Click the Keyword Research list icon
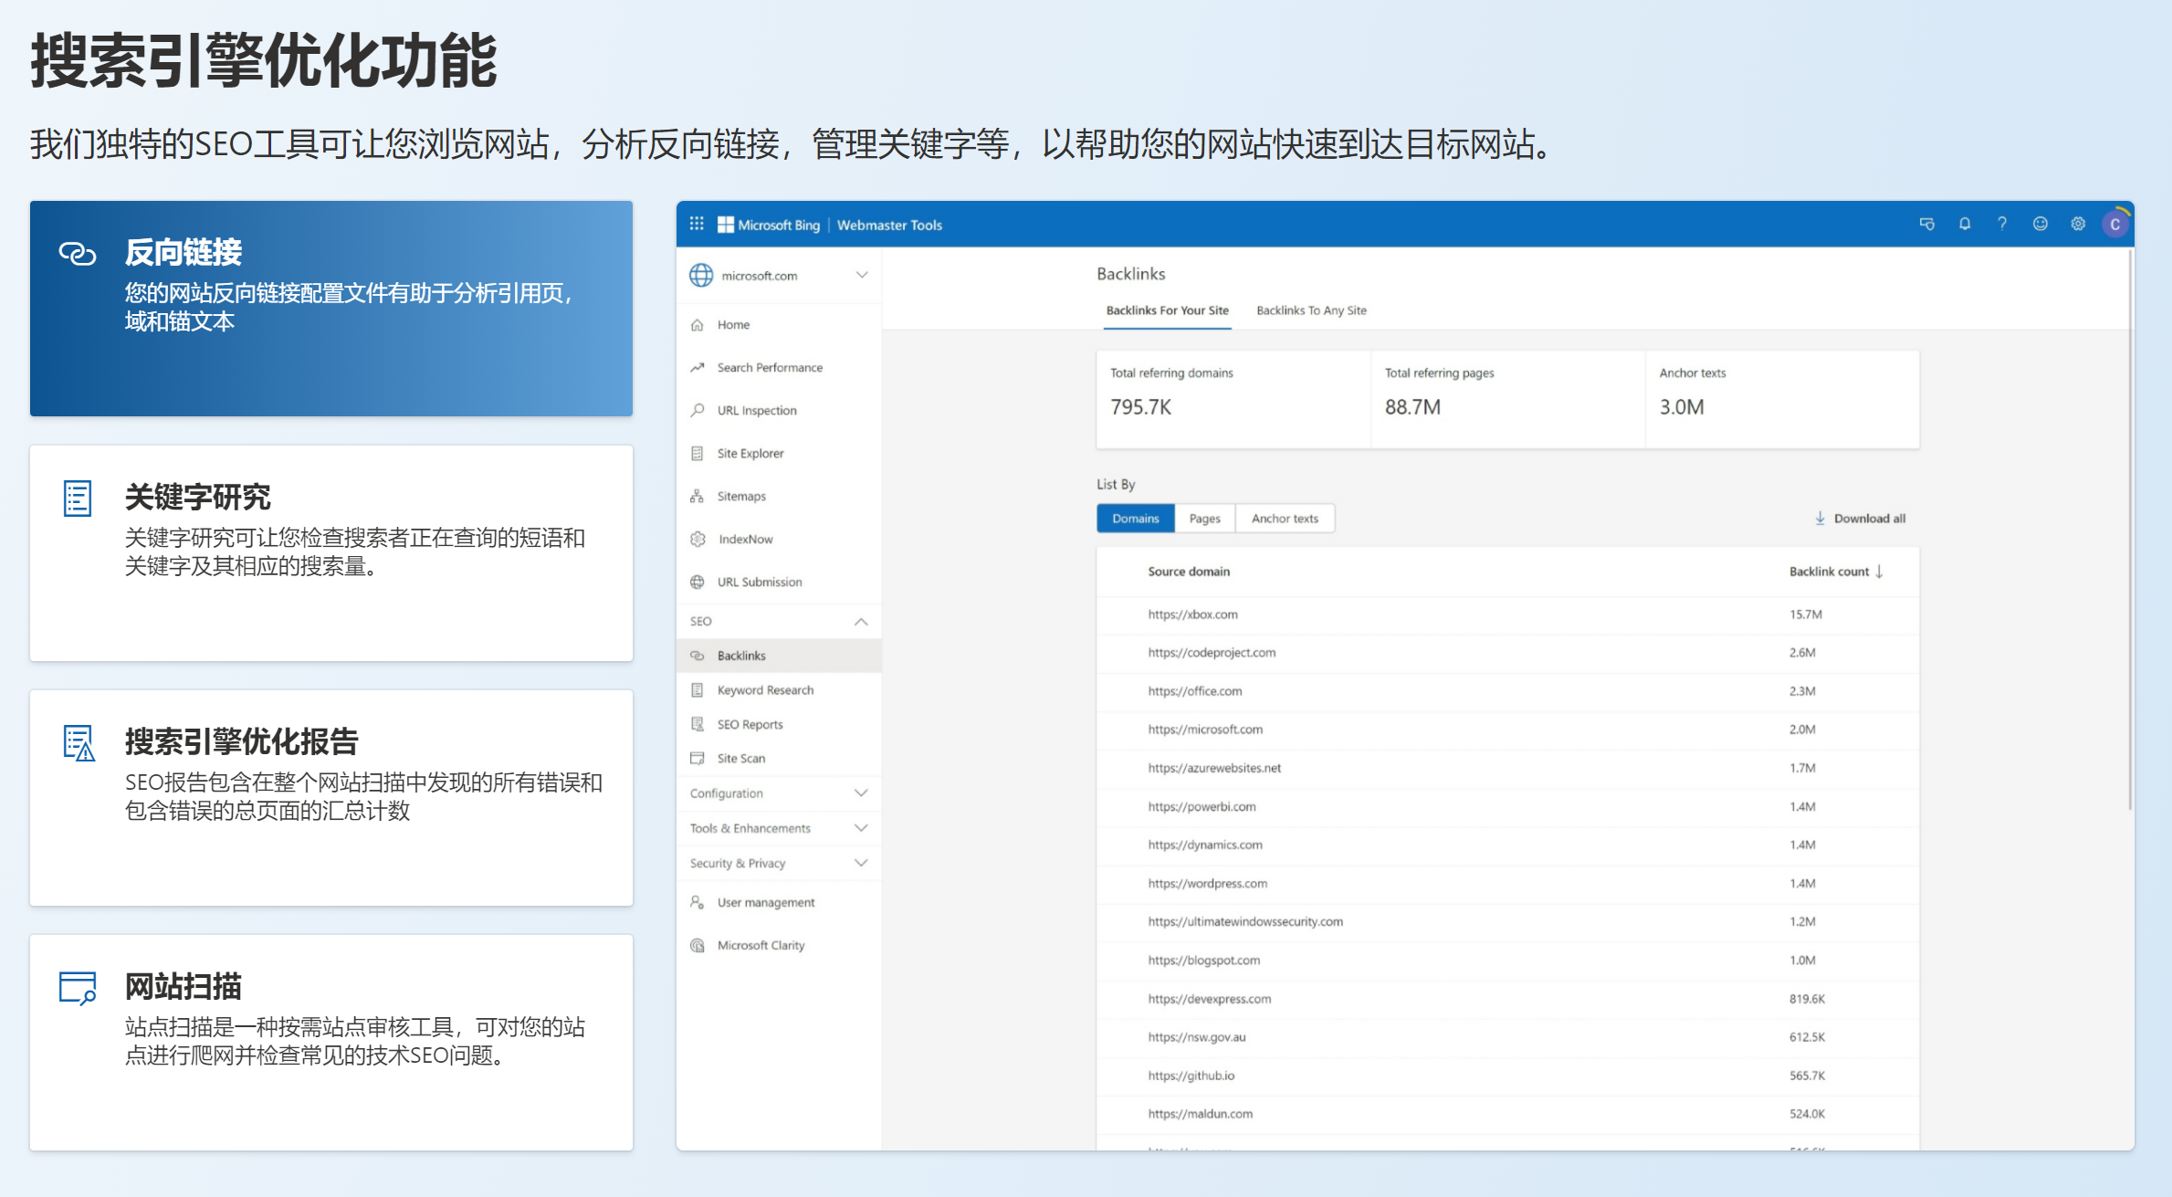The width and height of the screenshot is (2172, 1197). tap(698, 690)
